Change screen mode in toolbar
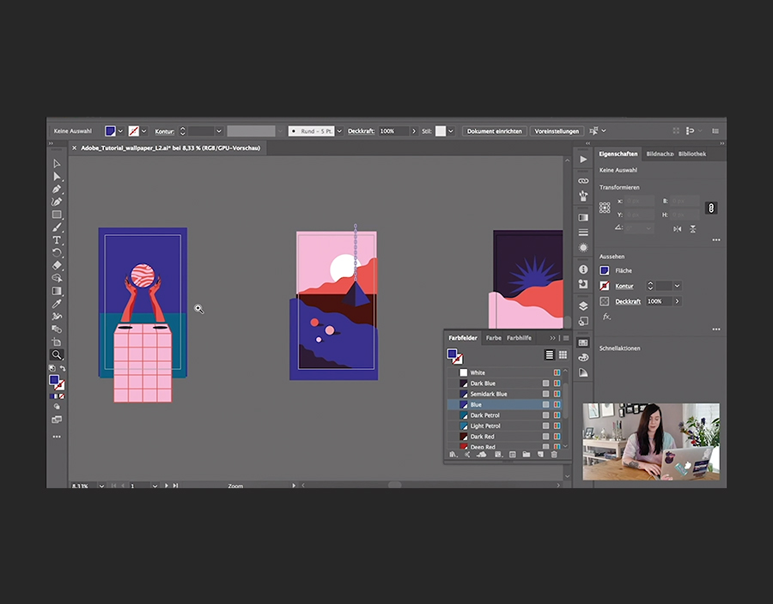The image size is (773, 604). pos(57,420)
